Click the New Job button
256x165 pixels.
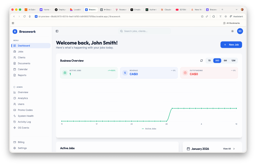coord(231,45)
